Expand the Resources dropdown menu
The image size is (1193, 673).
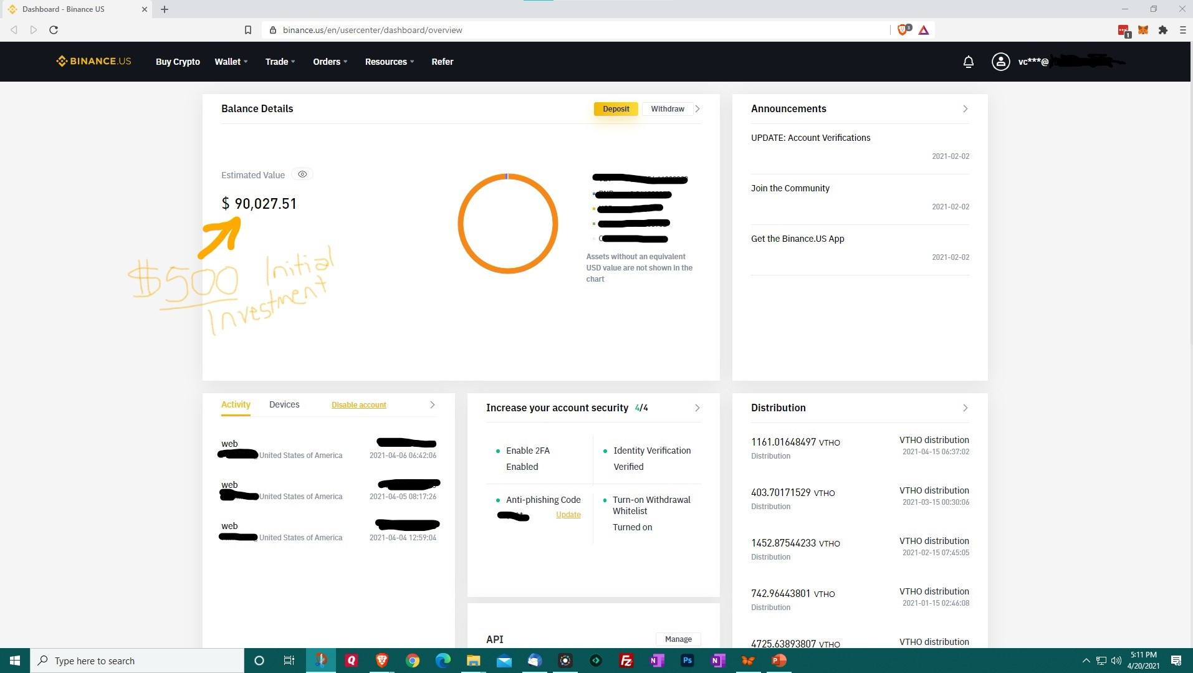click(x=389, y=62)
